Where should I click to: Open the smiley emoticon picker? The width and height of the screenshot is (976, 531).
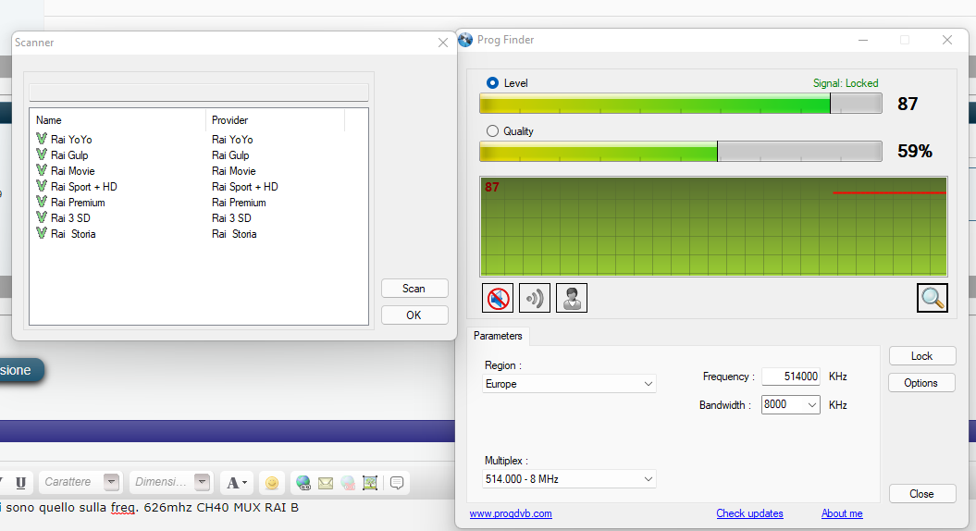[272, 483]
